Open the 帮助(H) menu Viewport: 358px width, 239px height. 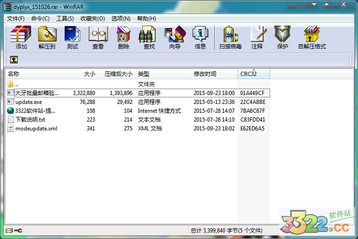(x=146, y=18)
